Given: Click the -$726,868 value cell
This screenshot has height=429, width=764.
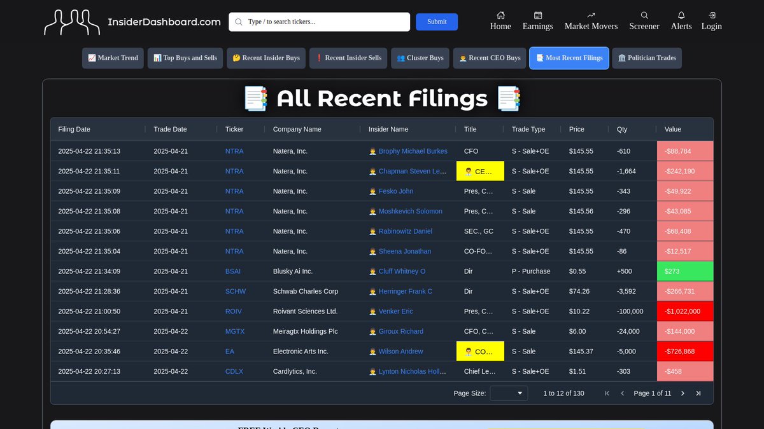Looking at the screenshot, I should tap(685, 351).
